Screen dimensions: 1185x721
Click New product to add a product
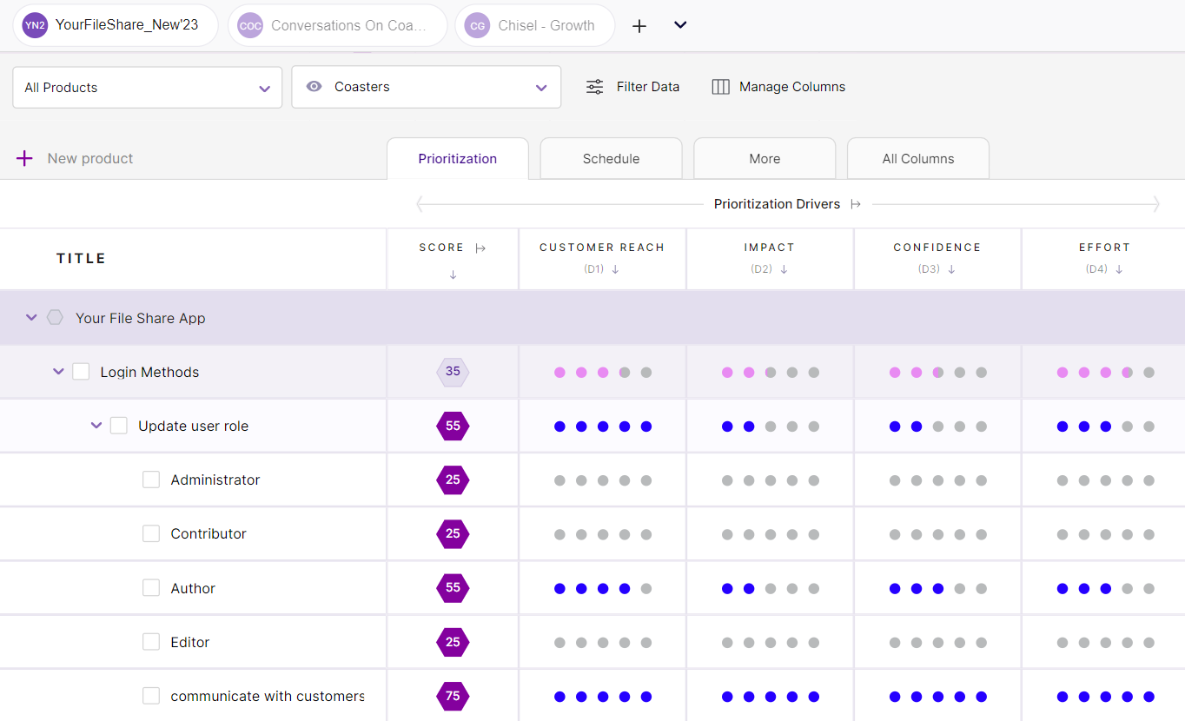tap(90, 158)
